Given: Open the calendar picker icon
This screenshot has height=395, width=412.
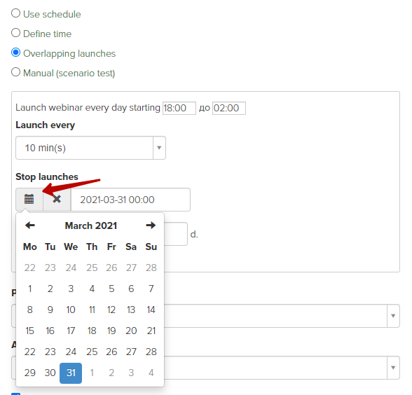Looking at the screenshot, I should [29, 200].
